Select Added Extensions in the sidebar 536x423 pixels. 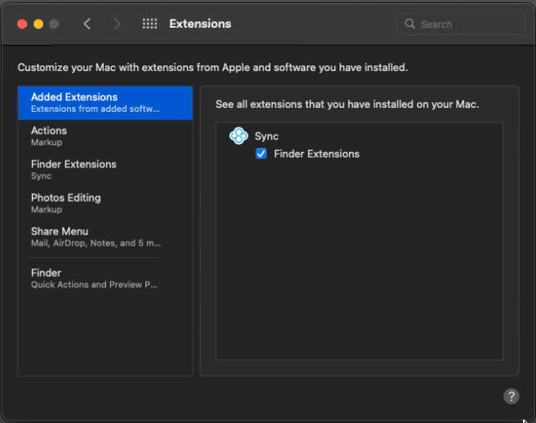tap(104, 102)
